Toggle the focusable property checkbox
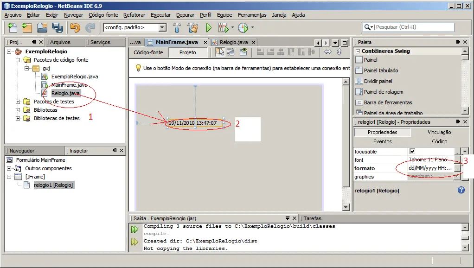Image resolution: width=474 pixels, height=268 pixels. [412, 151]
